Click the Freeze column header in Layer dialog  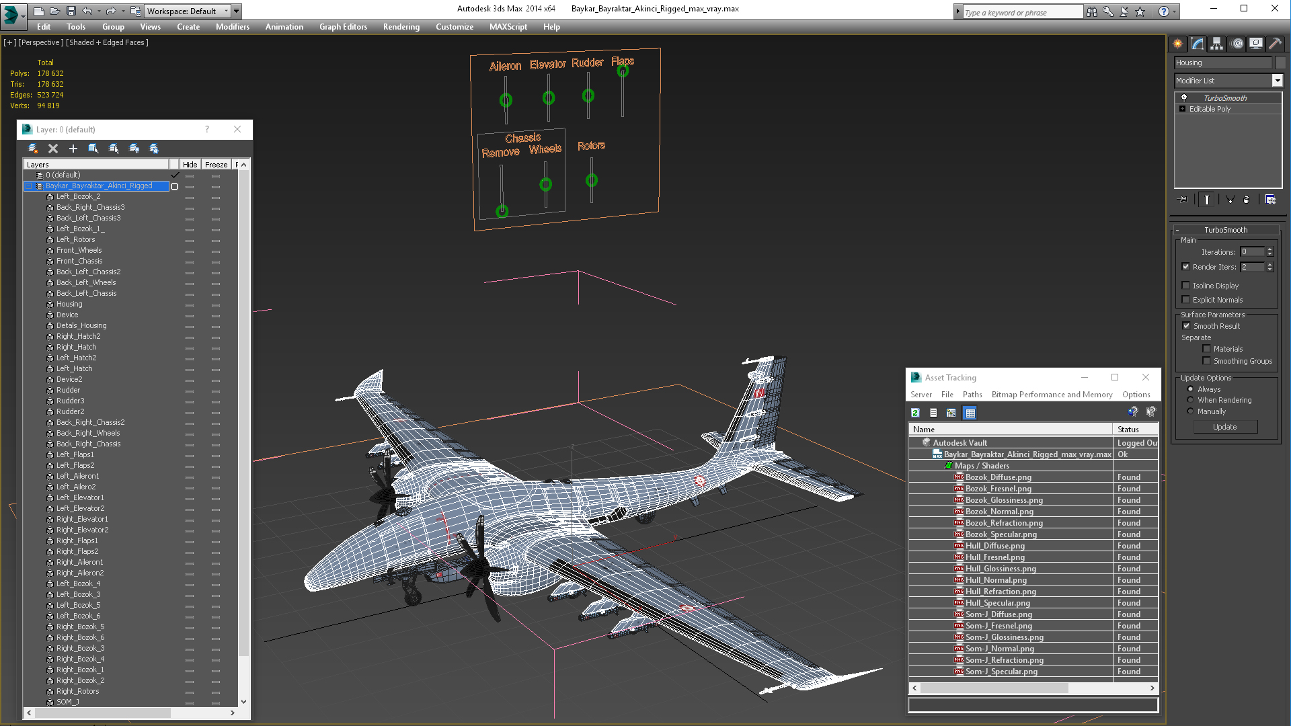[x=216, y=165]
